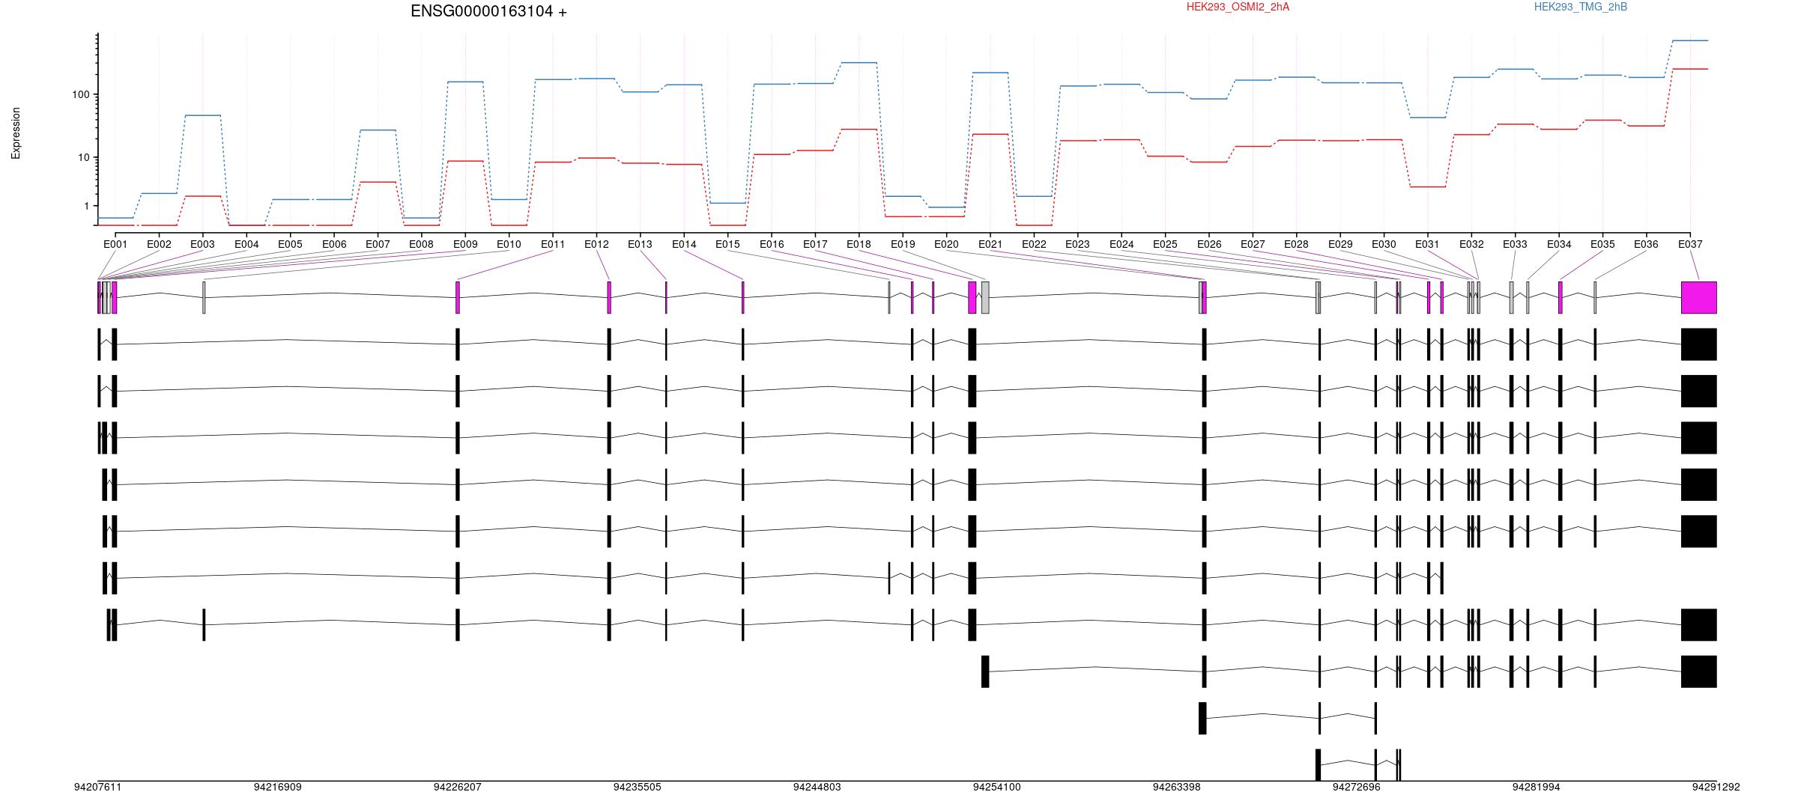Click exon label E013
Viewport: 1798px width, 801px height.
coord(640,244)
